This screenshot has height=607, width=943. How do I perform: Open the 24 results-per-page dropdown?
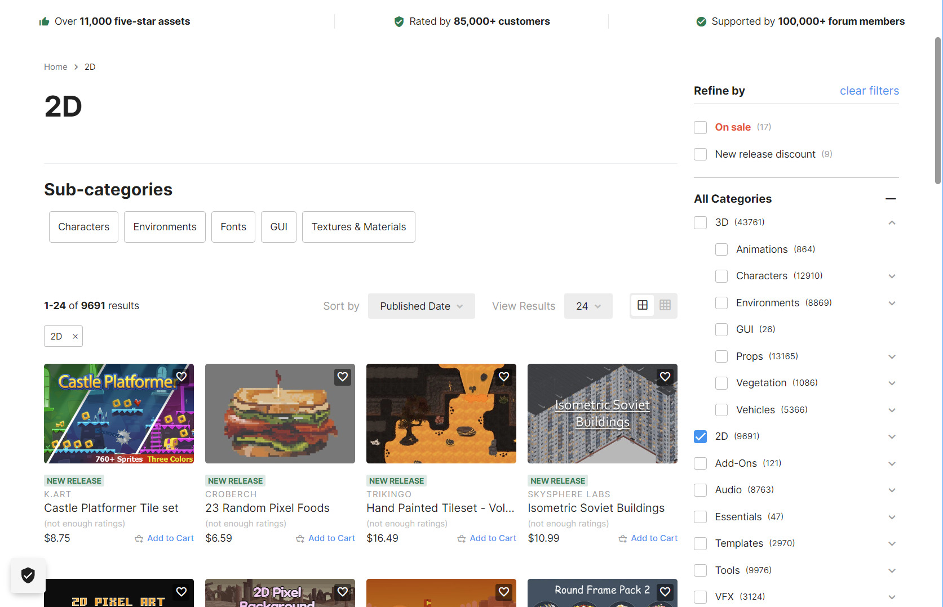click(588, 306)
